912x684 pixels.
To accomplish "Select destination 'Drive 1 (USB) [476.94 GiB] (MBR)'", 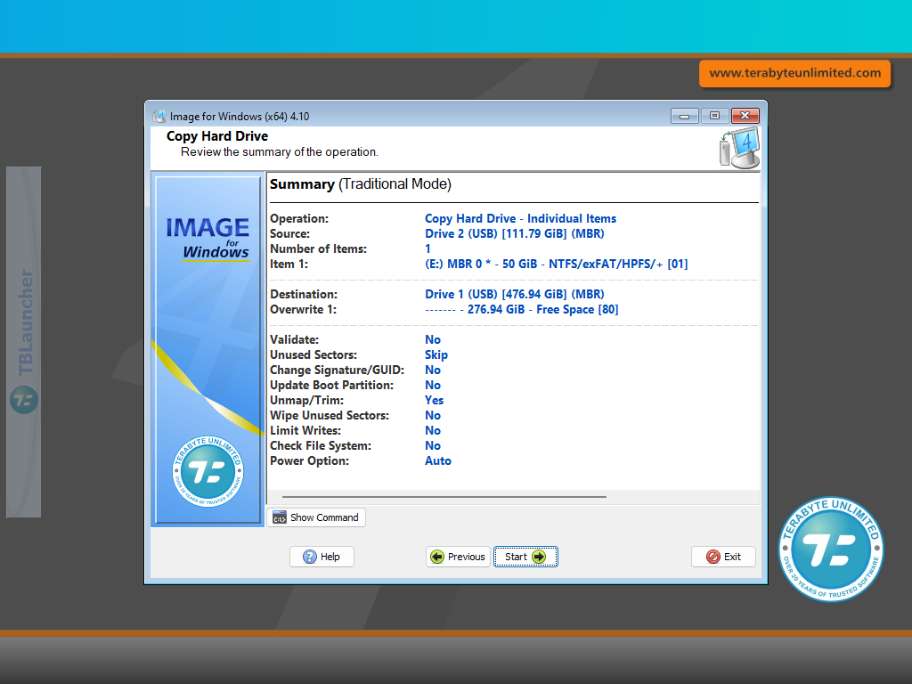I will [515, 294].
